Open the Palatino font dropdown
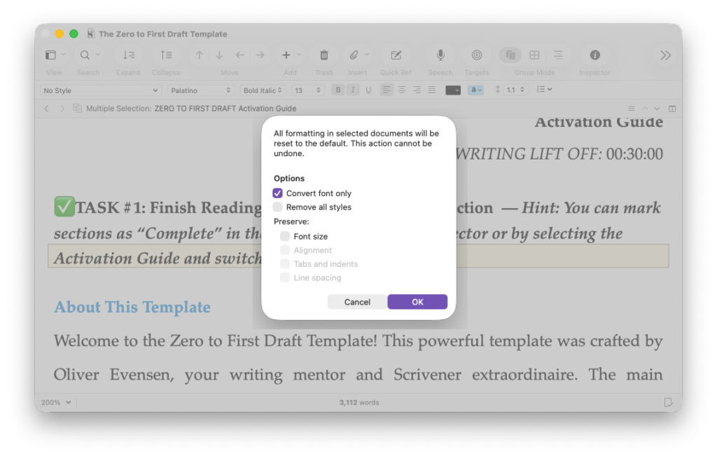 200,90
